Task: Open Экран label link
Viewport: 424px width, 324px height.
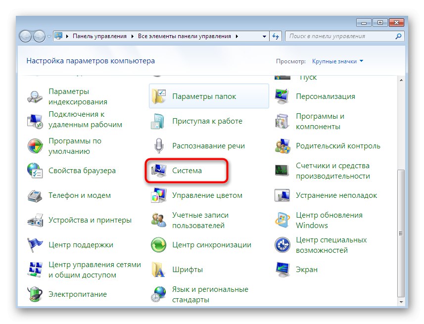Action: click(x=307, y=270)
